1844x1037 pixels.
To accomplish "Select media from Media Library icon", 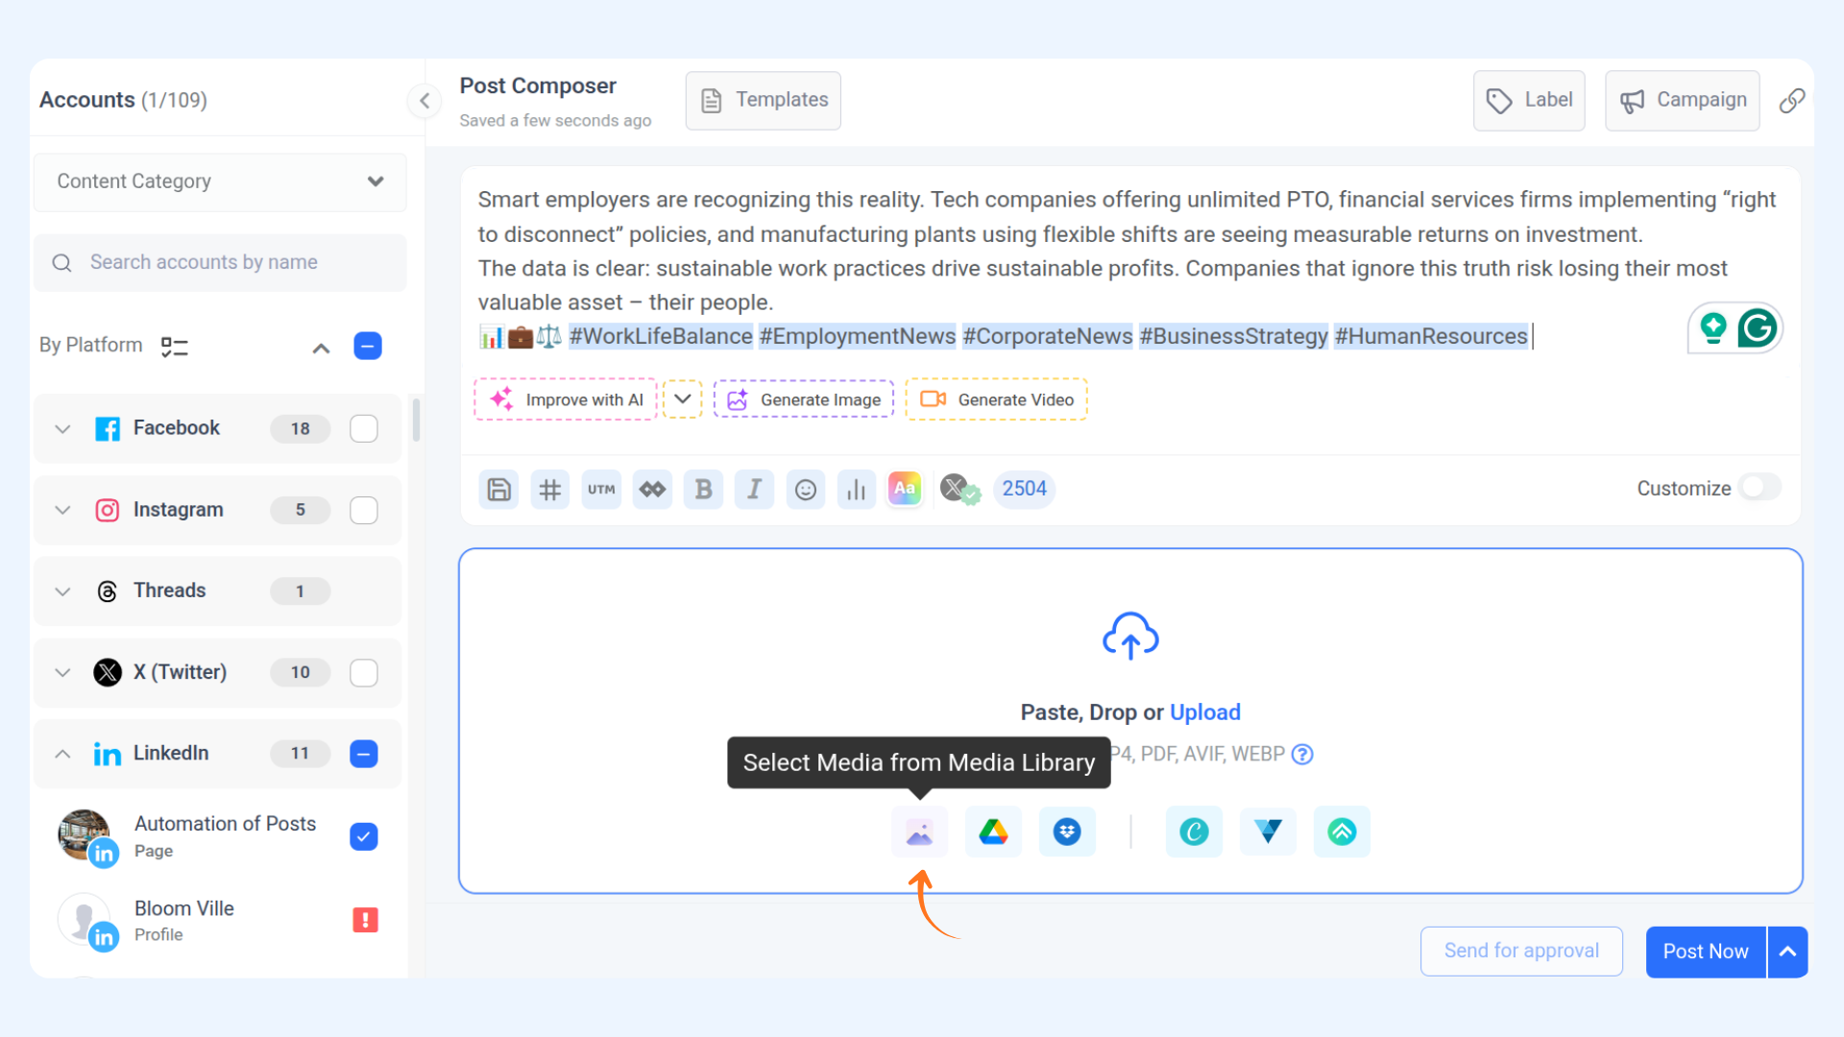I will [x=919, y=832].
